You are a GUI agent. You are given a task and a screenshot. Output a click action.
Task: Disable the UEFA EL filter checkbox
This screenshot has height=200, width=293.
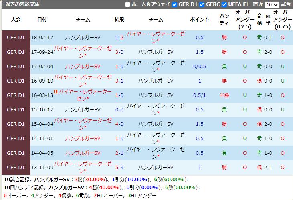pyautogui.click(x=224, y=5)
